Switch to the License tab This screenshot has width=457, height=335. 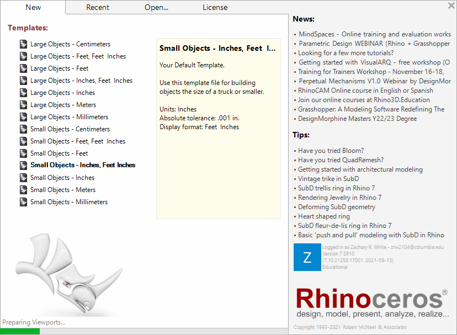tap(215, 7)
